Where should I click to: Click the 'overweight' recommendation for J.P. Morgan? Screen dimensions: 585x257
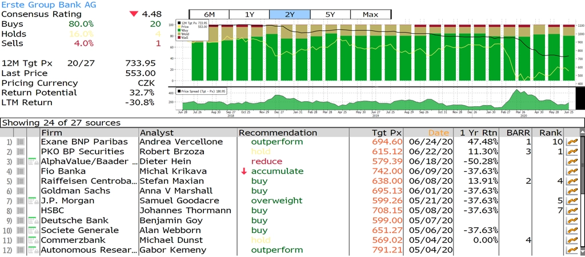point(277,201)
